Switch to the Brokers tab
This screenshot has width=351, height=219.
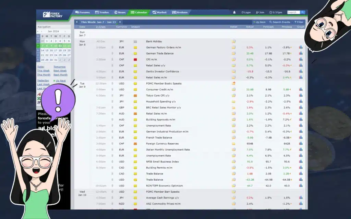pos(180,12)
